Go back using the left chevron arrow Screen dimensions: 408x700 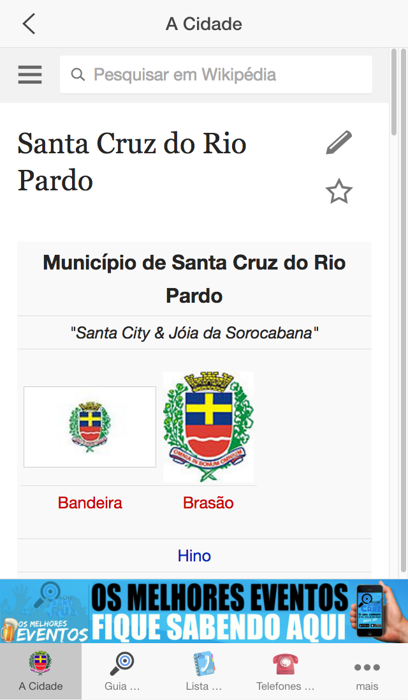click(x=29, y=24)
